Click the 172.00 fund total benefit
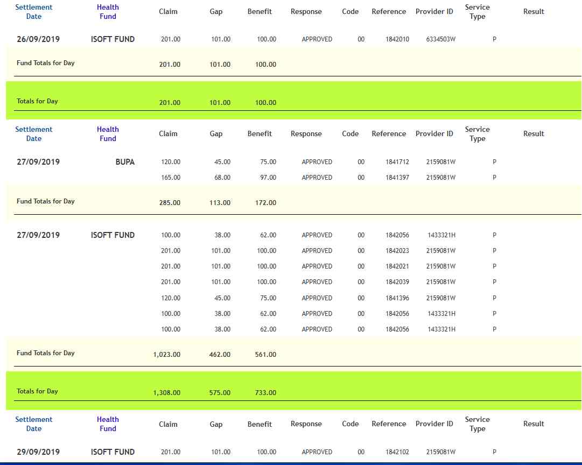The width and height of the screenshot is (582, 465). click(265, 202)
